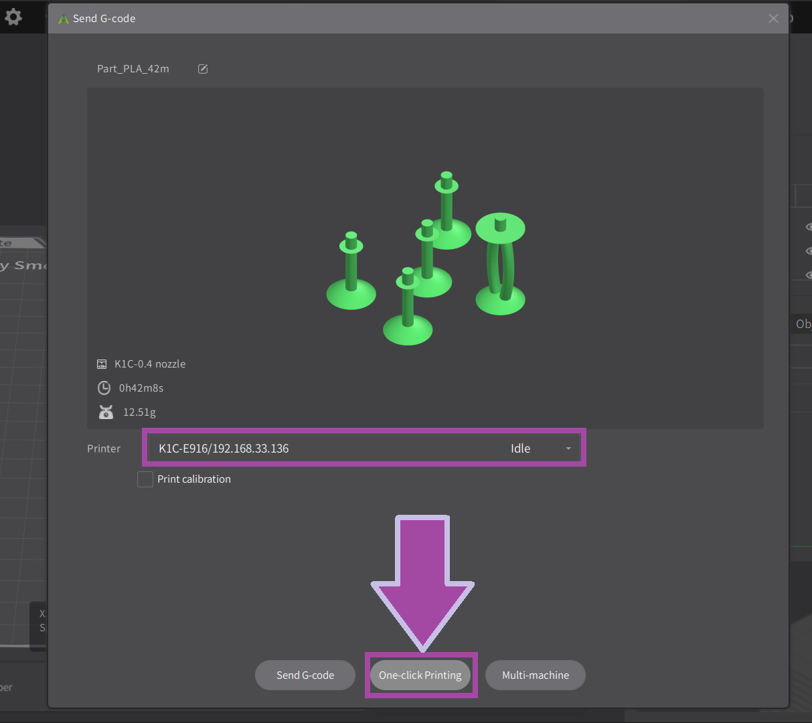Image resolution: width=812 pixels, height=723 pixels.
Task: Click the Creality logo in the dialog title
Action: point(64,19)
